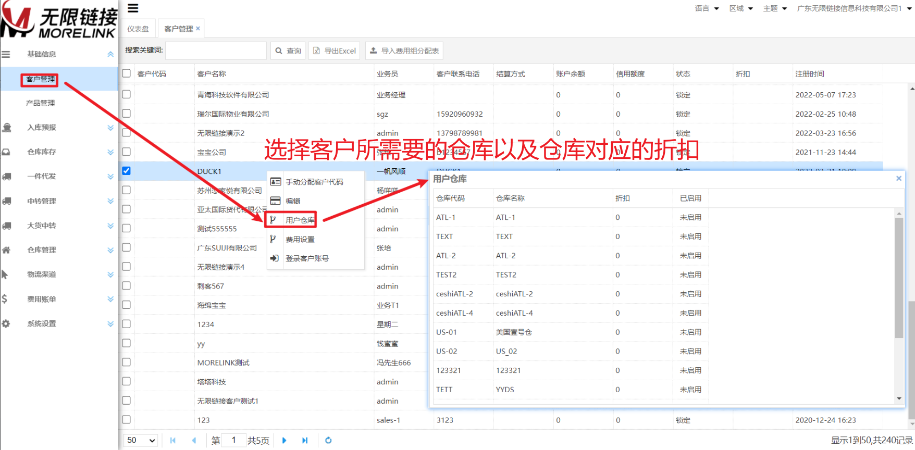Click 导入费用组分配表 upload button
The height and width of the screenshot is (450, 915).
coord(404,51)
